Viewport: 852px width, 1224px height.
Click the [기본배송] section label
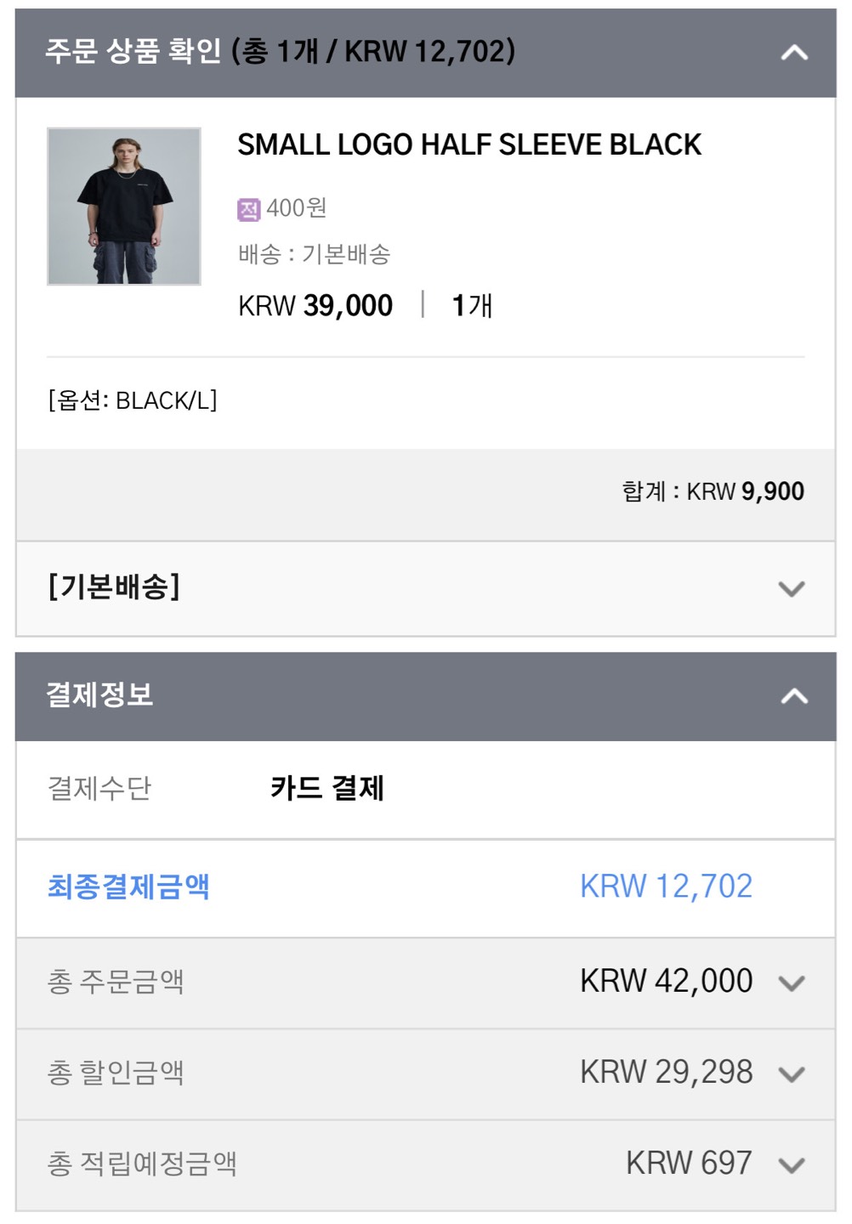click(x=114, y=586)
